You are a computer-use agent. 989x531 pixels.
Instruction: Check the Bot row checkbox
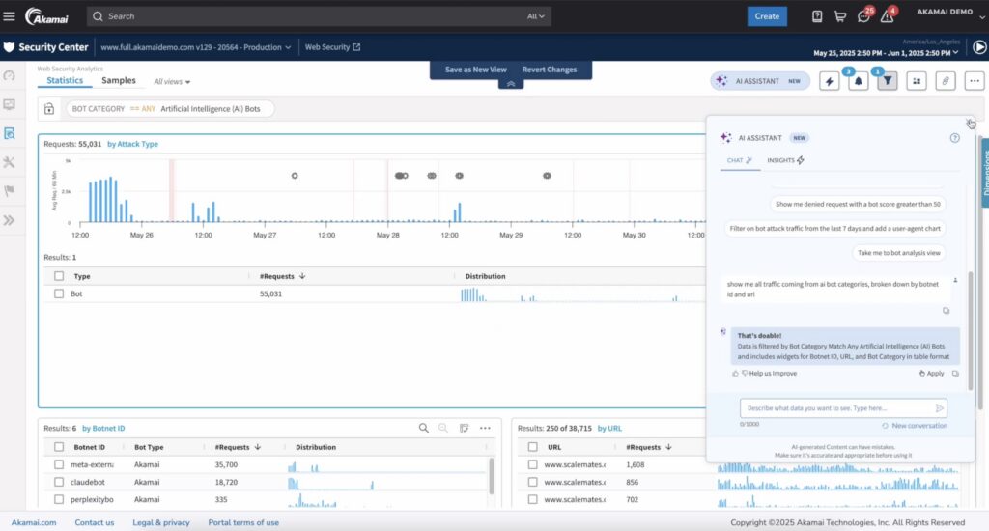click(x=59, y=293)
